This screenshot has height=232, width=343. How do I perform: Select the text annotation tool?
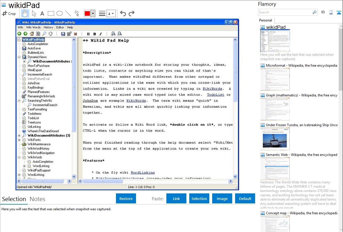42,13
